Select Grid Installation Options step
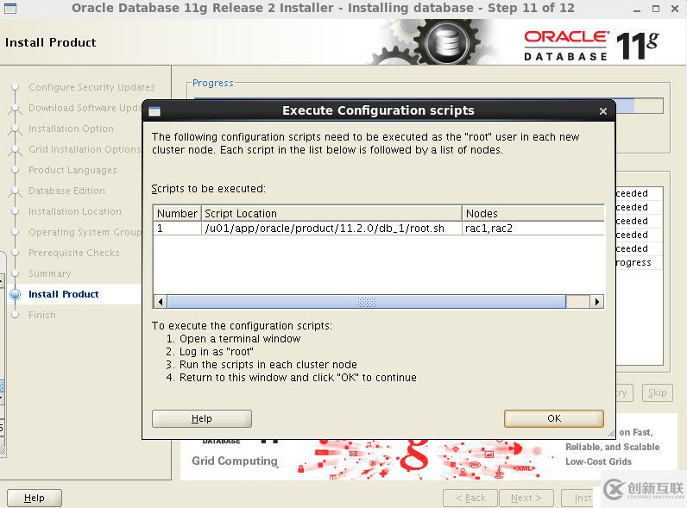687x508 pixels. (x=85, y=149)
